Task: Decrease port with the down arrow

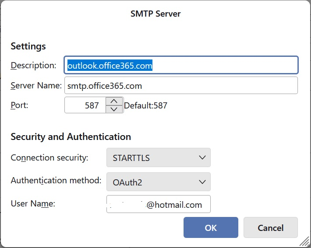Action: 114,109
